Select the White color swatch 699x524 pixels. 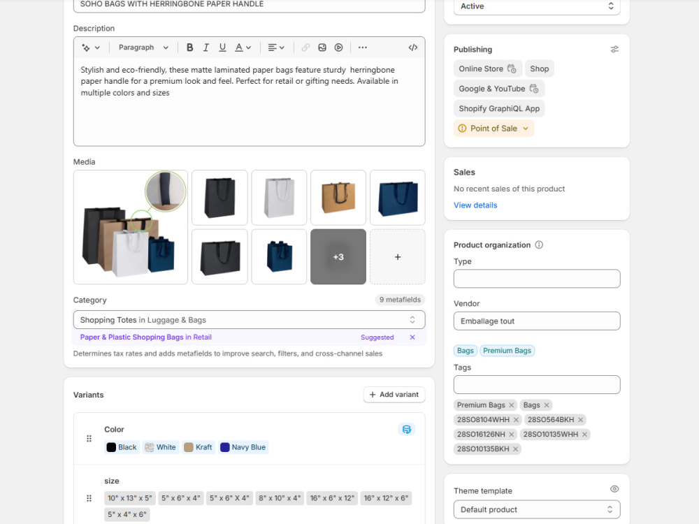point(161,447)
